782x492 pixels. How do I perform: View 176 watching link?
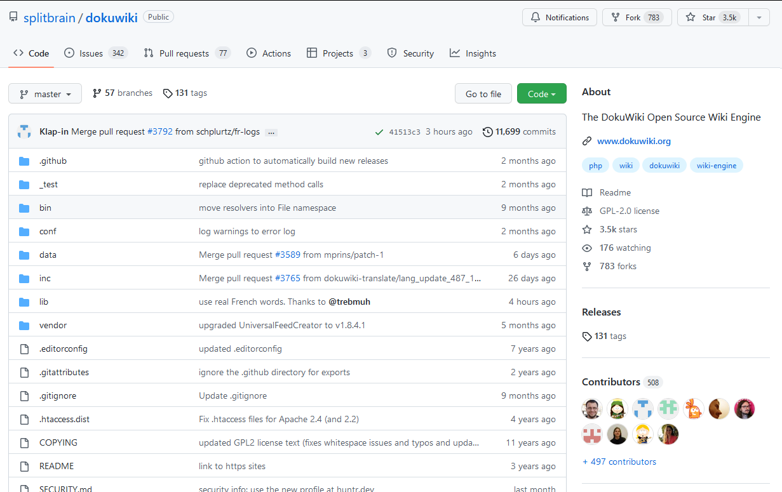616,248
